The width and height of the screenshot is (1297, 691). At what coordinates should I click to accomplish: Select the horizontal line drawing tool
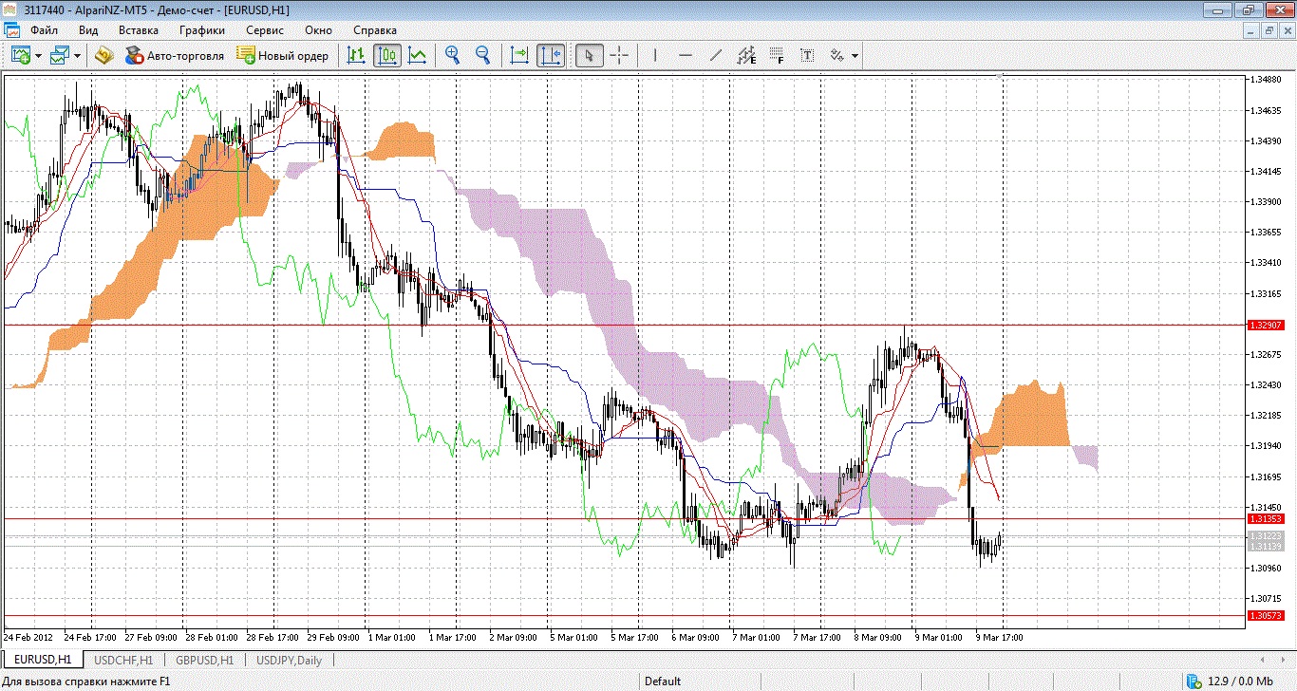[685, 56]
